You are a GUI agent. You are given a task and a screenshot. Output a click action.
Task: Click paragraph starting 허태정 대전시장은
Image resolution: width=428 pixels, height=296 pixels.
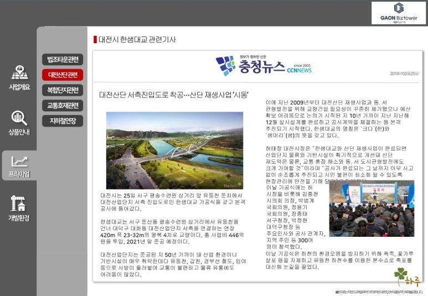339,165
